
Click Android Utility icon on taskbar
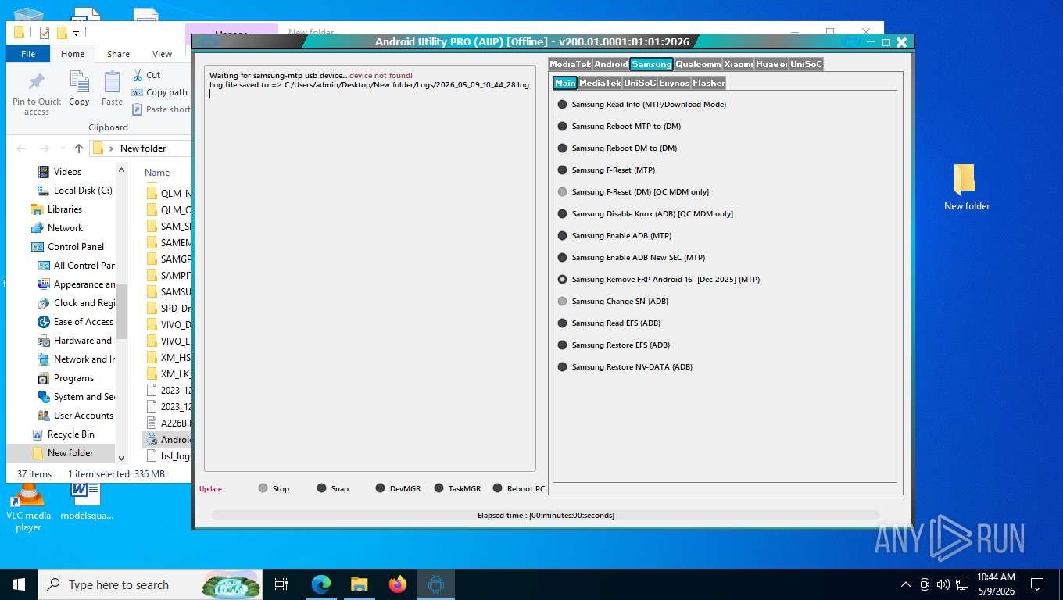click(436, 584)
